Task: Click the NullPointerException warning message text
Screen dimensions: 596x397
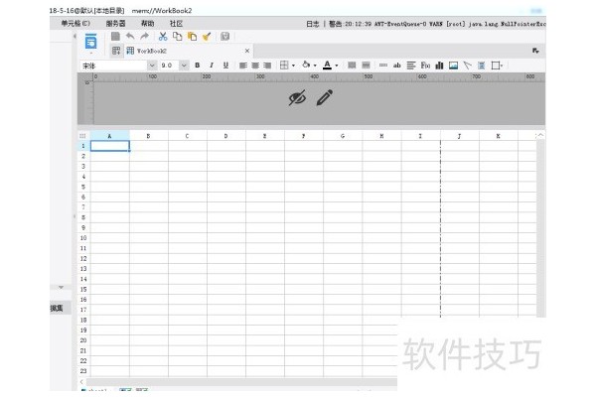Action: click(x=437, y=24)
